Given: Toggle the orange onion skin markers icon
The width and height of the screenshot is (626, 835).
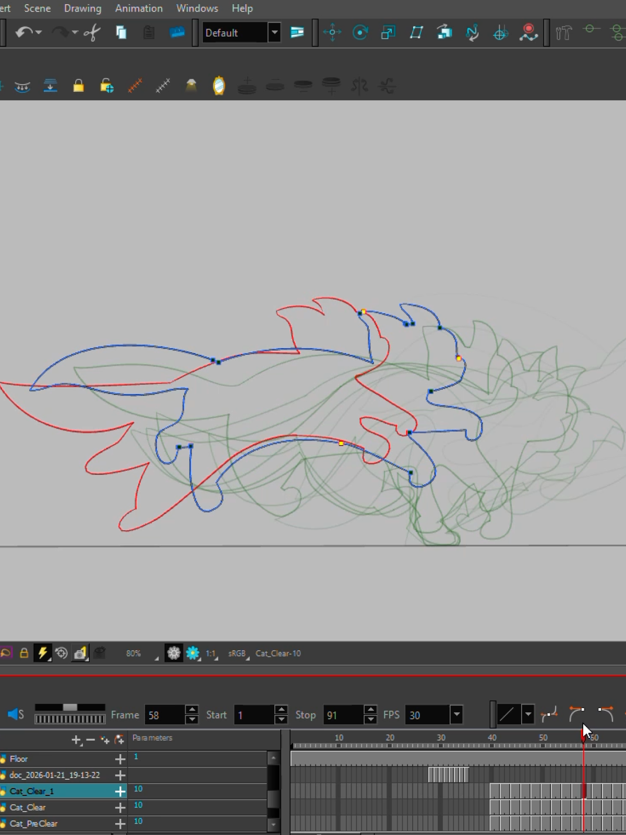Looking at the screenshot, I should point(135,86).
